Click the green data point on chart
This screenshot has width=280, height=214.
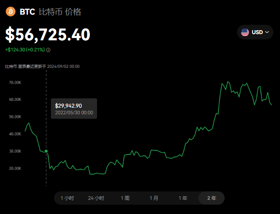click(x=46, y=151)
